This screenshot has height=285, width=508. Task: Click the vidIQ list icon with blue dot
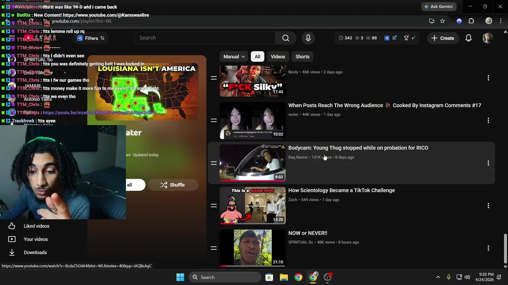point(394,38)
